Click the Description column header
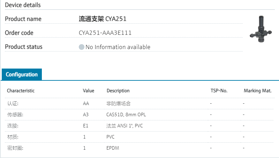This screenshot has height=158, width=279. tap(118, 91)
